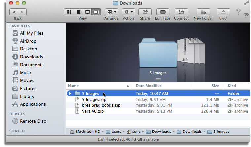Click the Connect to server icon

coord(181,12)
